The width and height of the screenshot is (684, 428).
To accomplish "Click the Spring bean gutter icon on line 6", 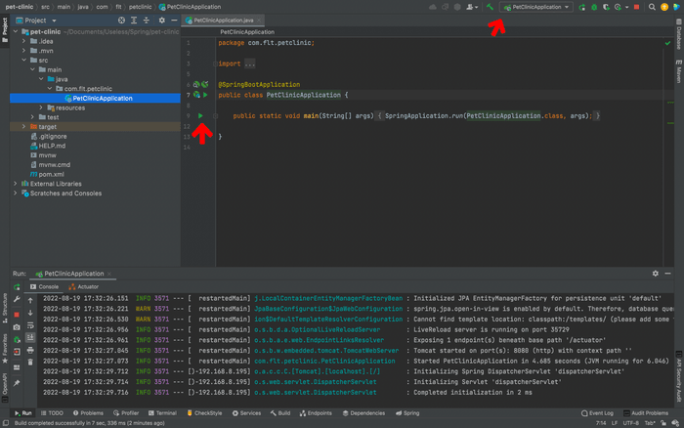I will pyautogui.click(x=196, y=84).
